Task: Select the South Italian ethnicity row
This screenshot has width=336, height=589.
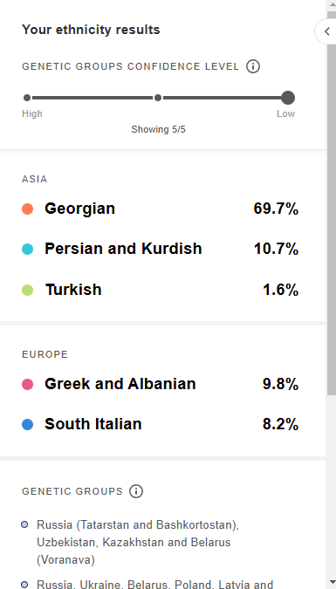Action: (160, 424)
